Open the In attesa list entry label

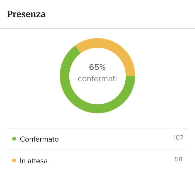coord(34,161)
